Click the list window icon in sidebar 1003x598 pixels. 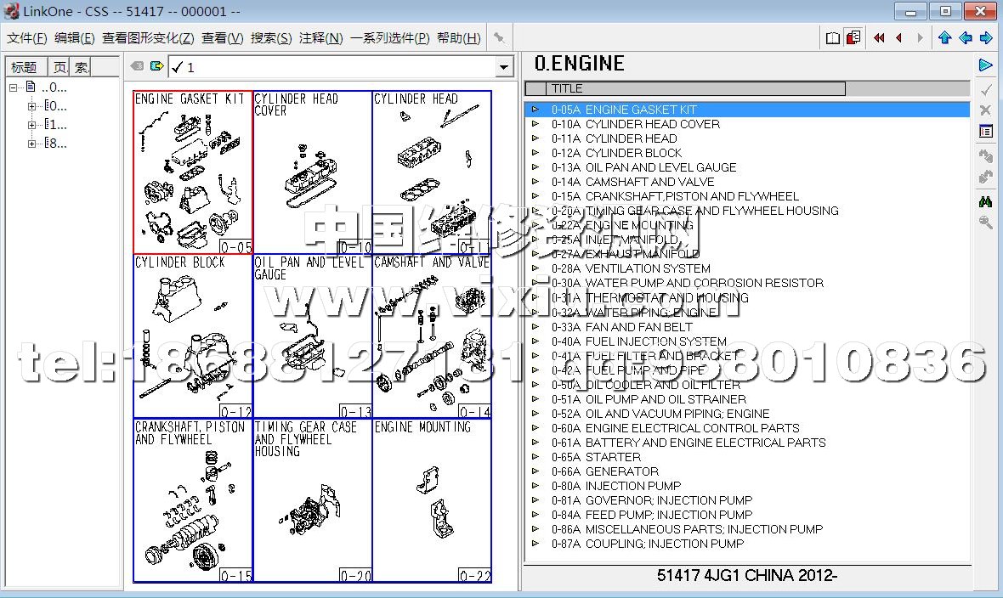click(x=985, y=132)
